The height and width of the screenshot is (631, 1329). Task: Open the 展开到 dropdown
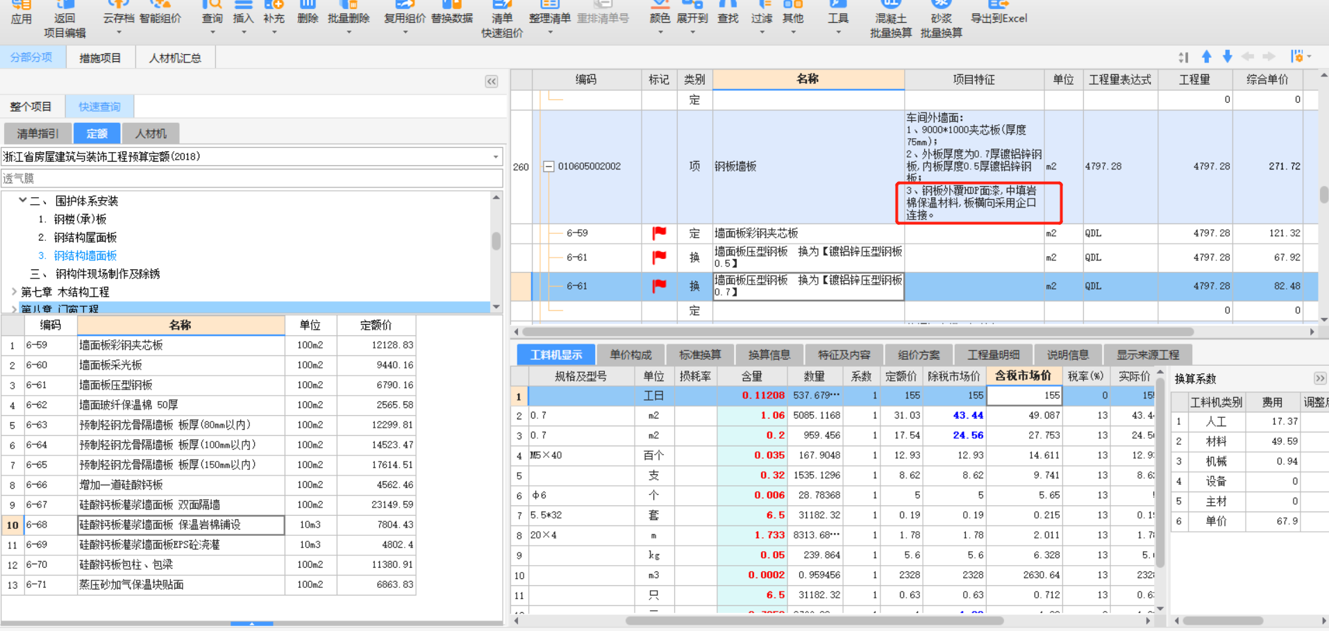tap(692, 32)
